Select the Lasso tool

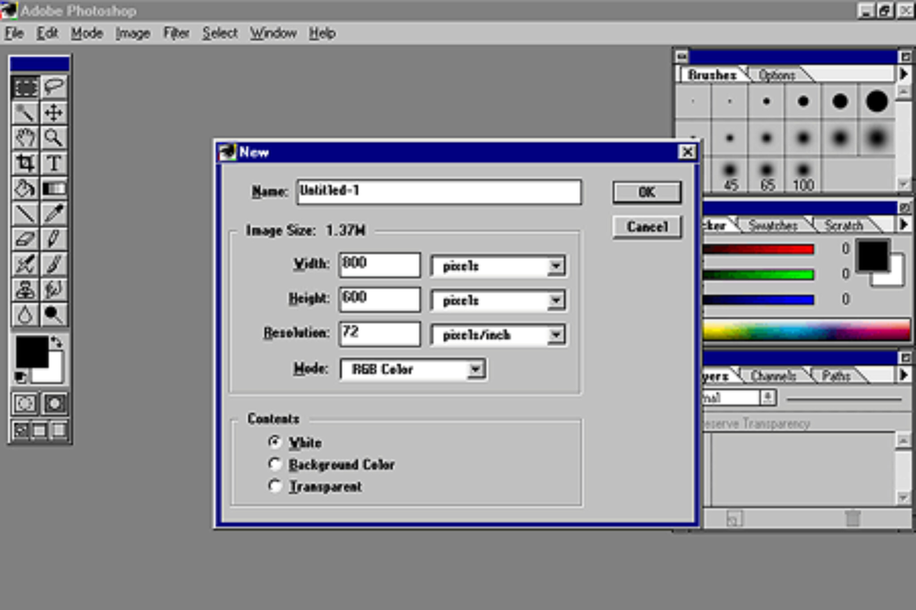54,86
